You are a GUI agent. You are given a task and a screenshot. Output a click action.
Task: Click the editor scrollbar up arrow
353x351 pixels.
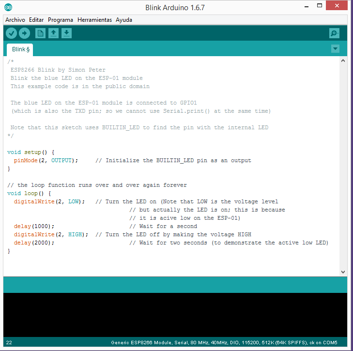343,61
